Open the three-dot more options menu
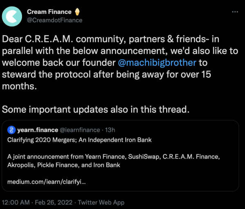245x209 pixels. (235, 12)
